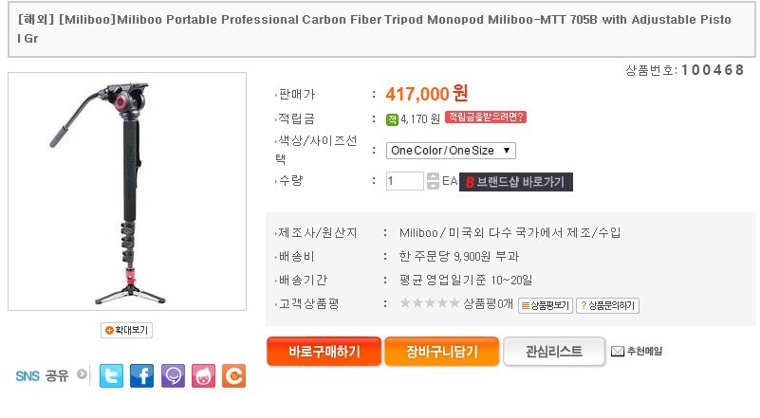Decrease quantity with the down arrow

click(433, 186)
